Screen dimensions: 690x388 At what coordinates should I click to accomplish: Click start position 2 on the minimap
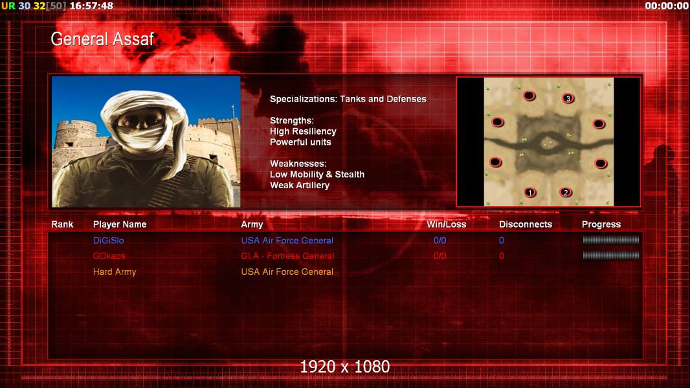coord(566,192)
